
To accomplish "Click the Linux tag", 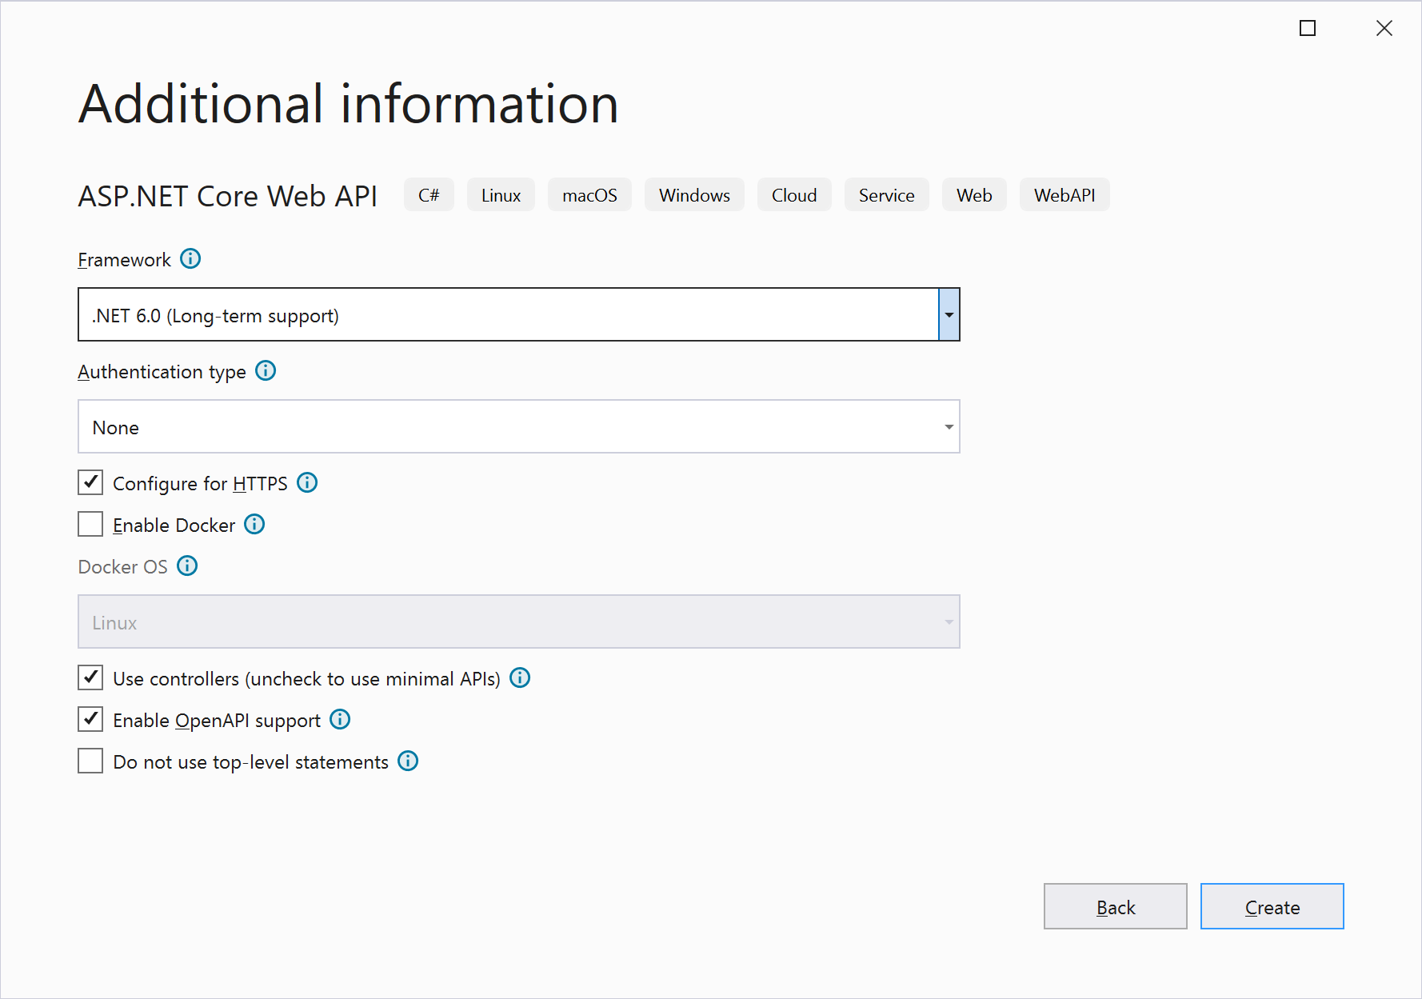I will click(x=501, y=194).
